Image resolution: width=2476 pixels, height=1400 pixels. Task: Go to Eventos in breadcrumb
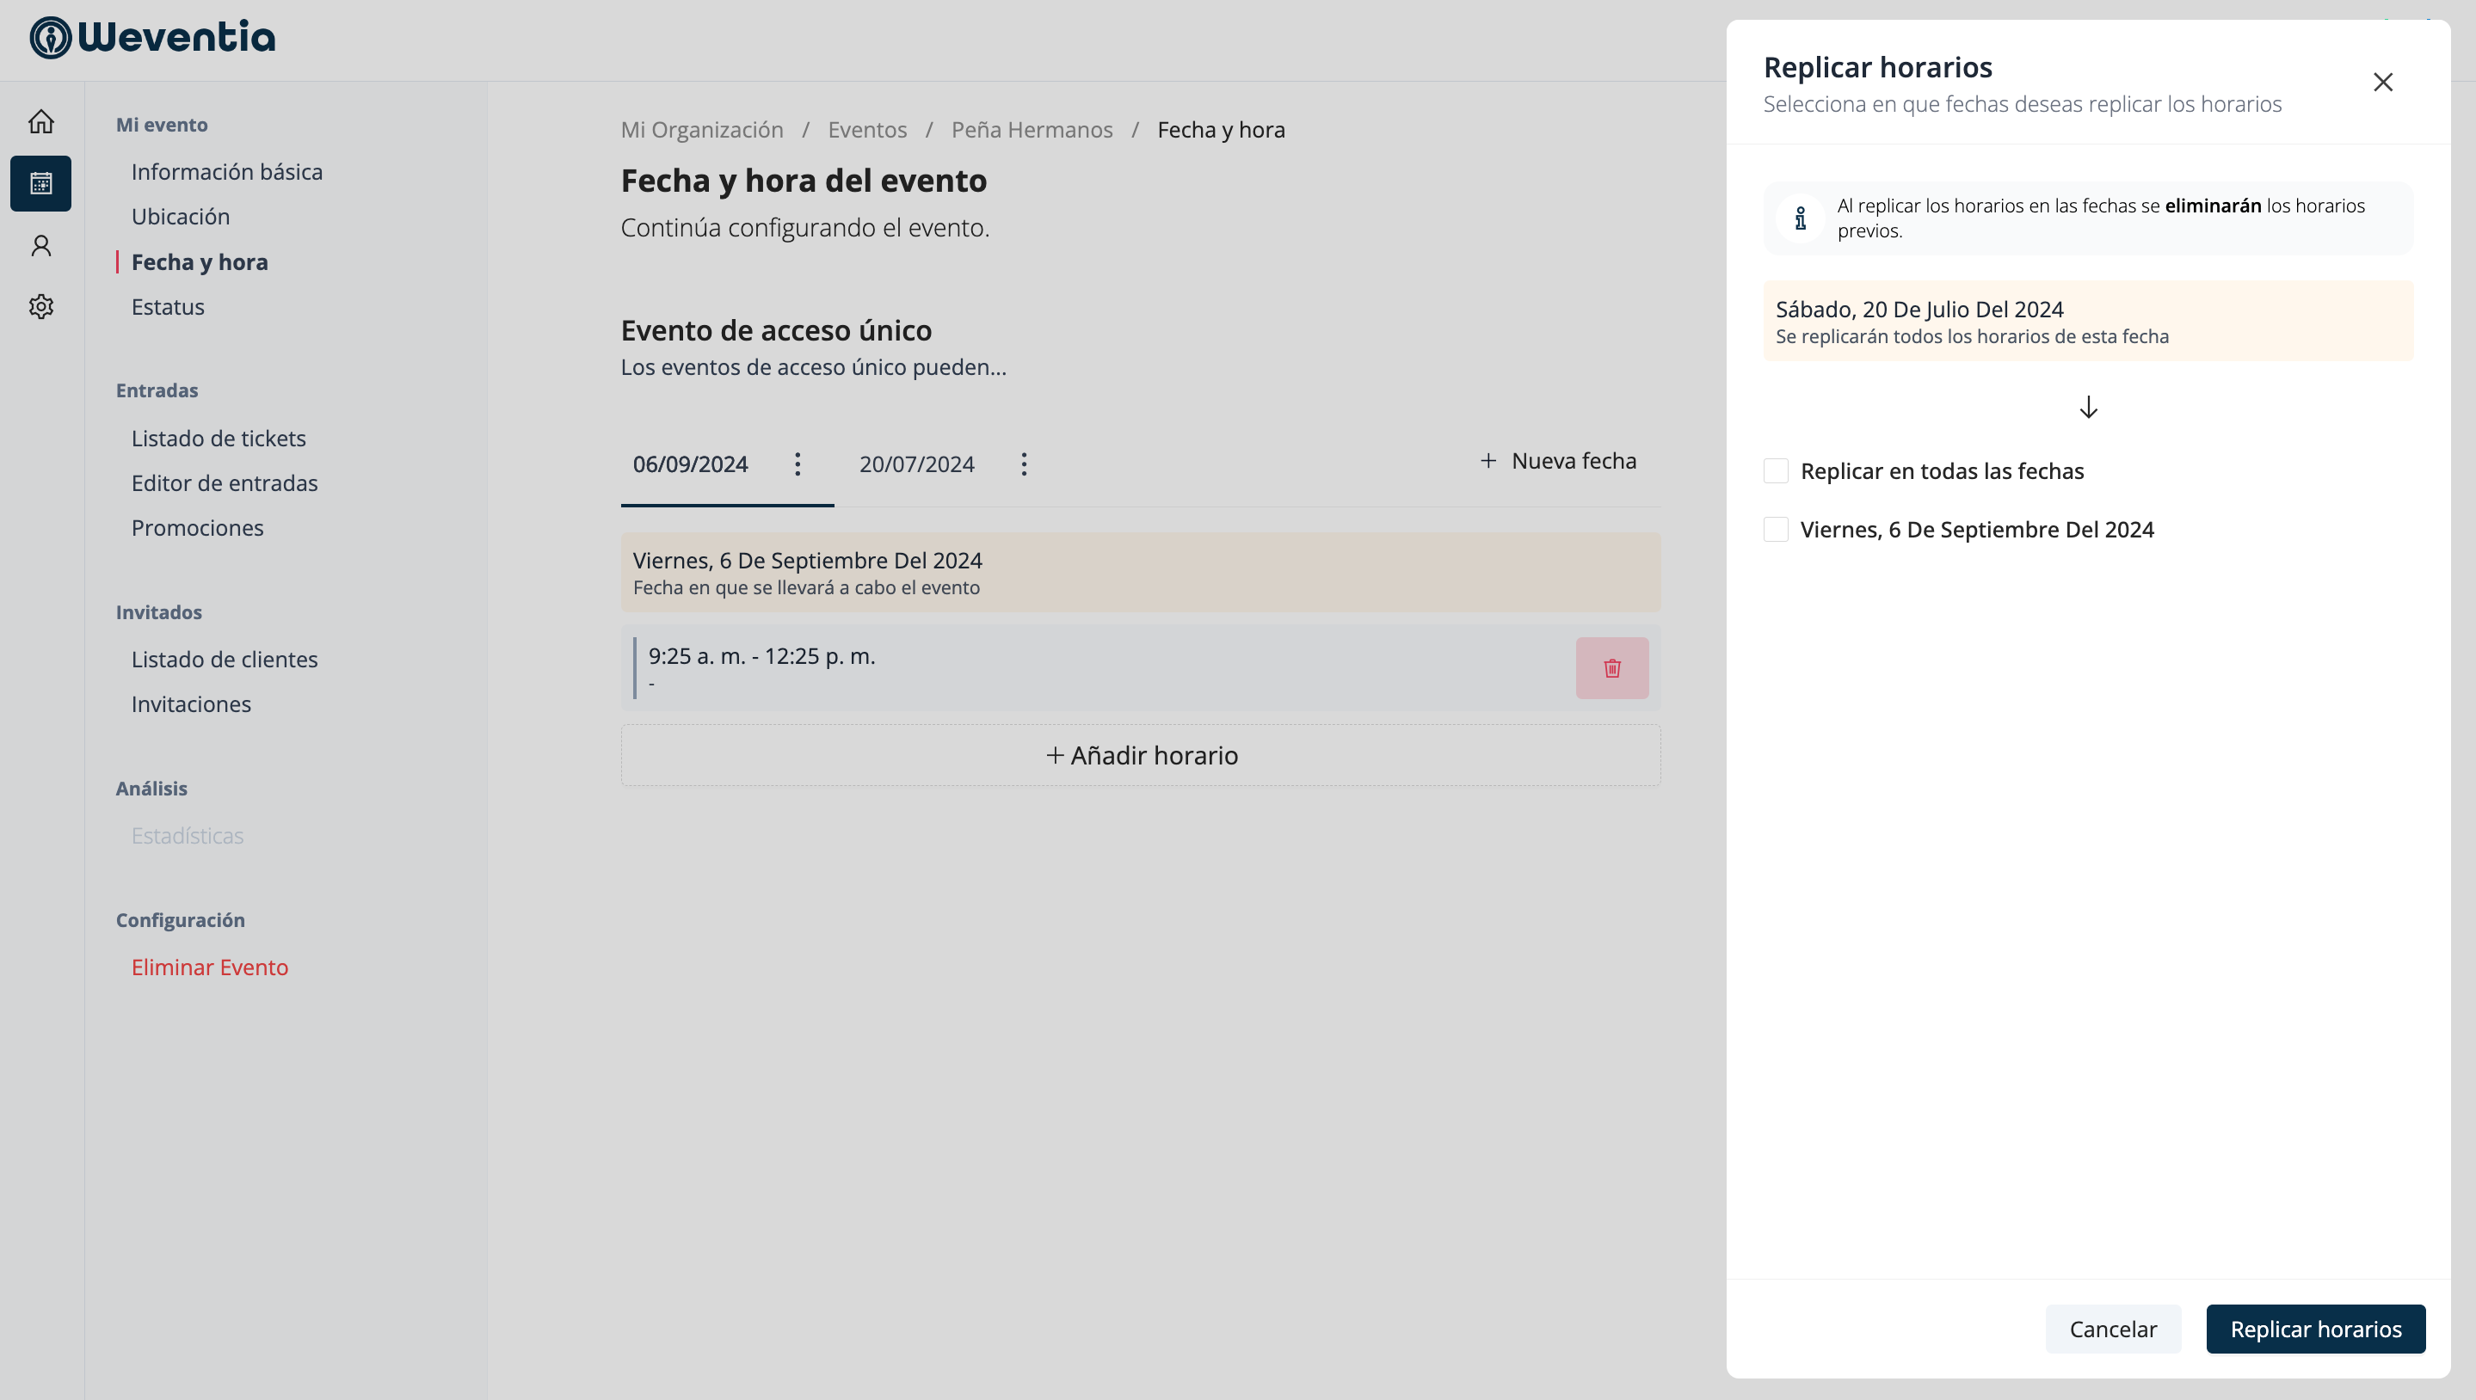pos(866,130)
